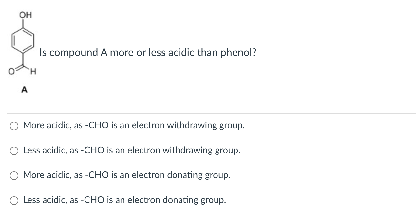Click the bold A label under the structure
The height and width of the screenshot is (216, 416).
pyautogui.click(x=23, y=89)
